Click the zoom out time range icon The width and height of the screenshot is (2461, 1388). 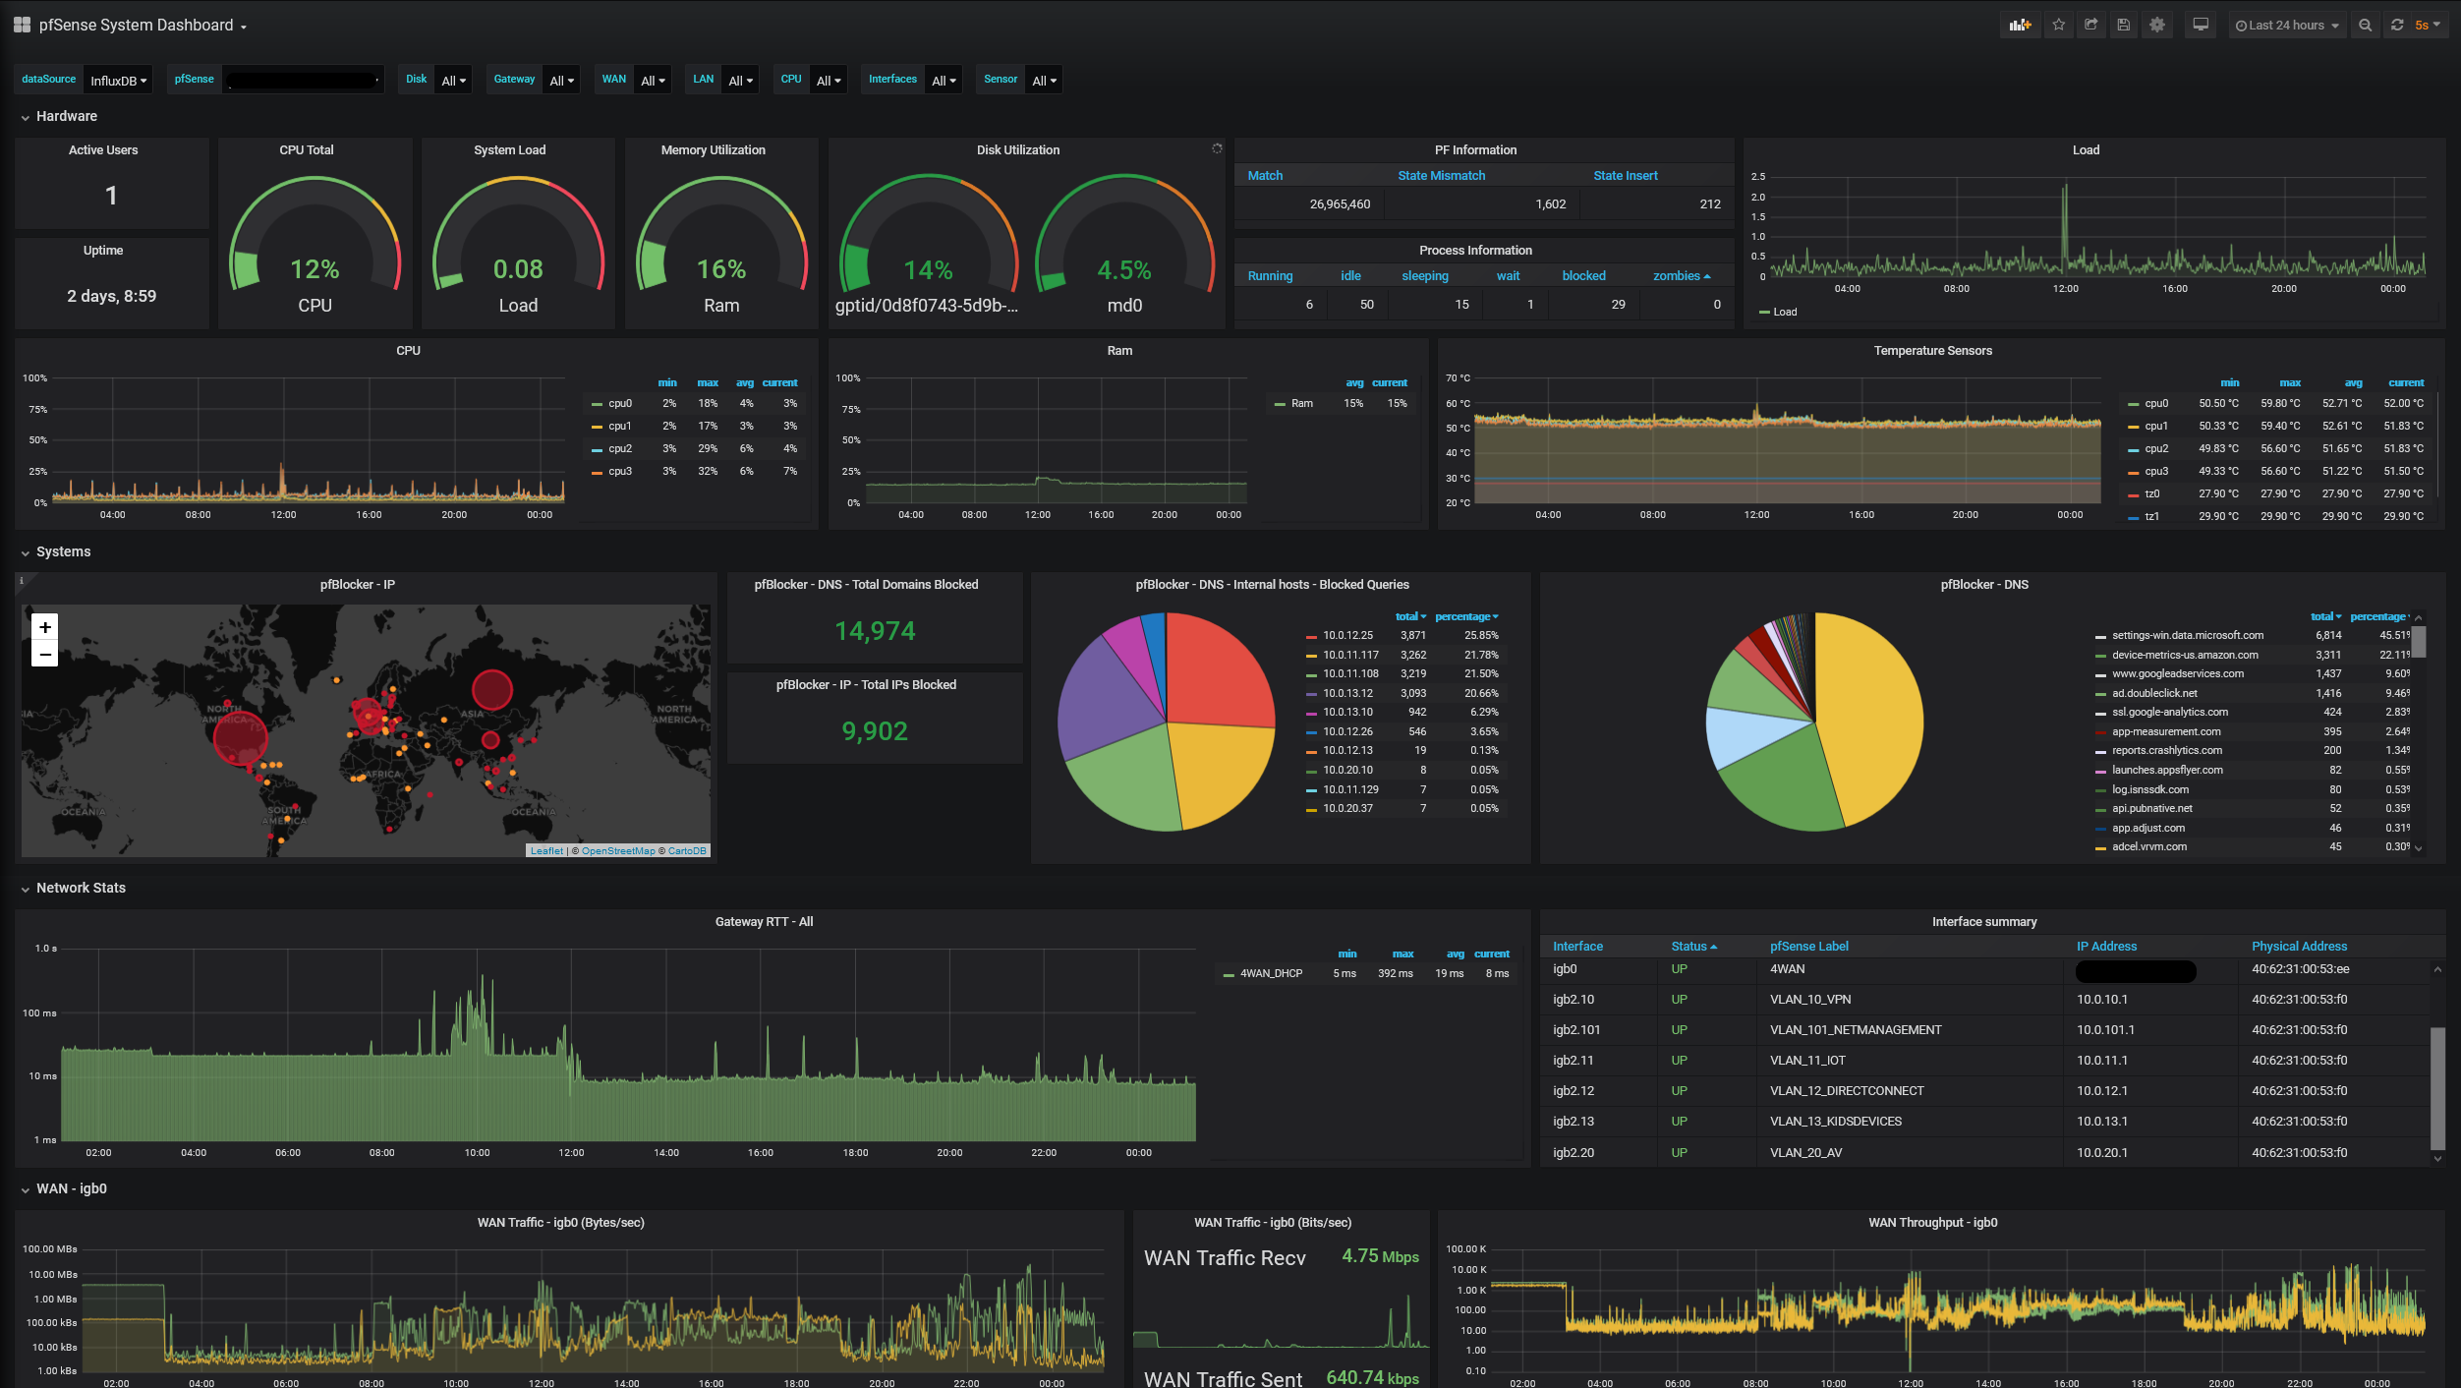(2366, 26)
